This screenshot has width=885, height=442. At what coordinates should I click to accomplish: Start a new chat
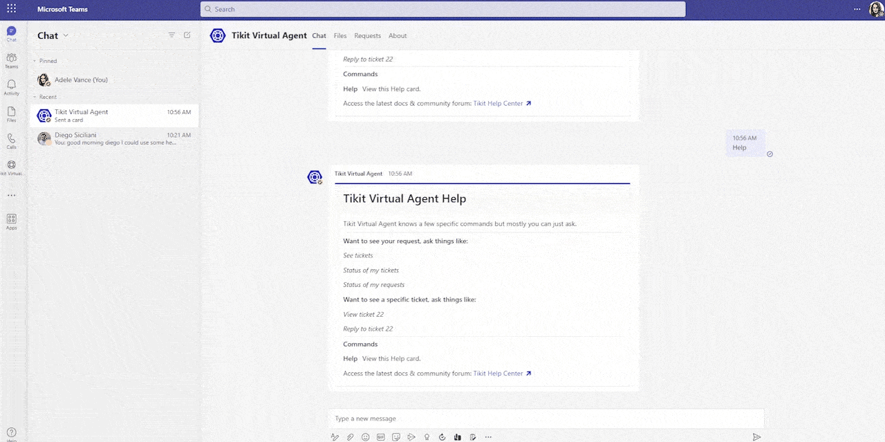[x=187, y=35]
